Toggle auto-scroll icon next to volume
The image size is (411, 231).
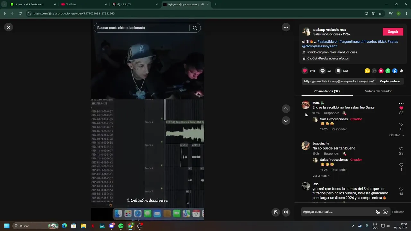pyautogui.click(x=275, y=212)
